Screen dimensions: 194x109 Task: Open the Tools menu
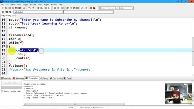40,5
